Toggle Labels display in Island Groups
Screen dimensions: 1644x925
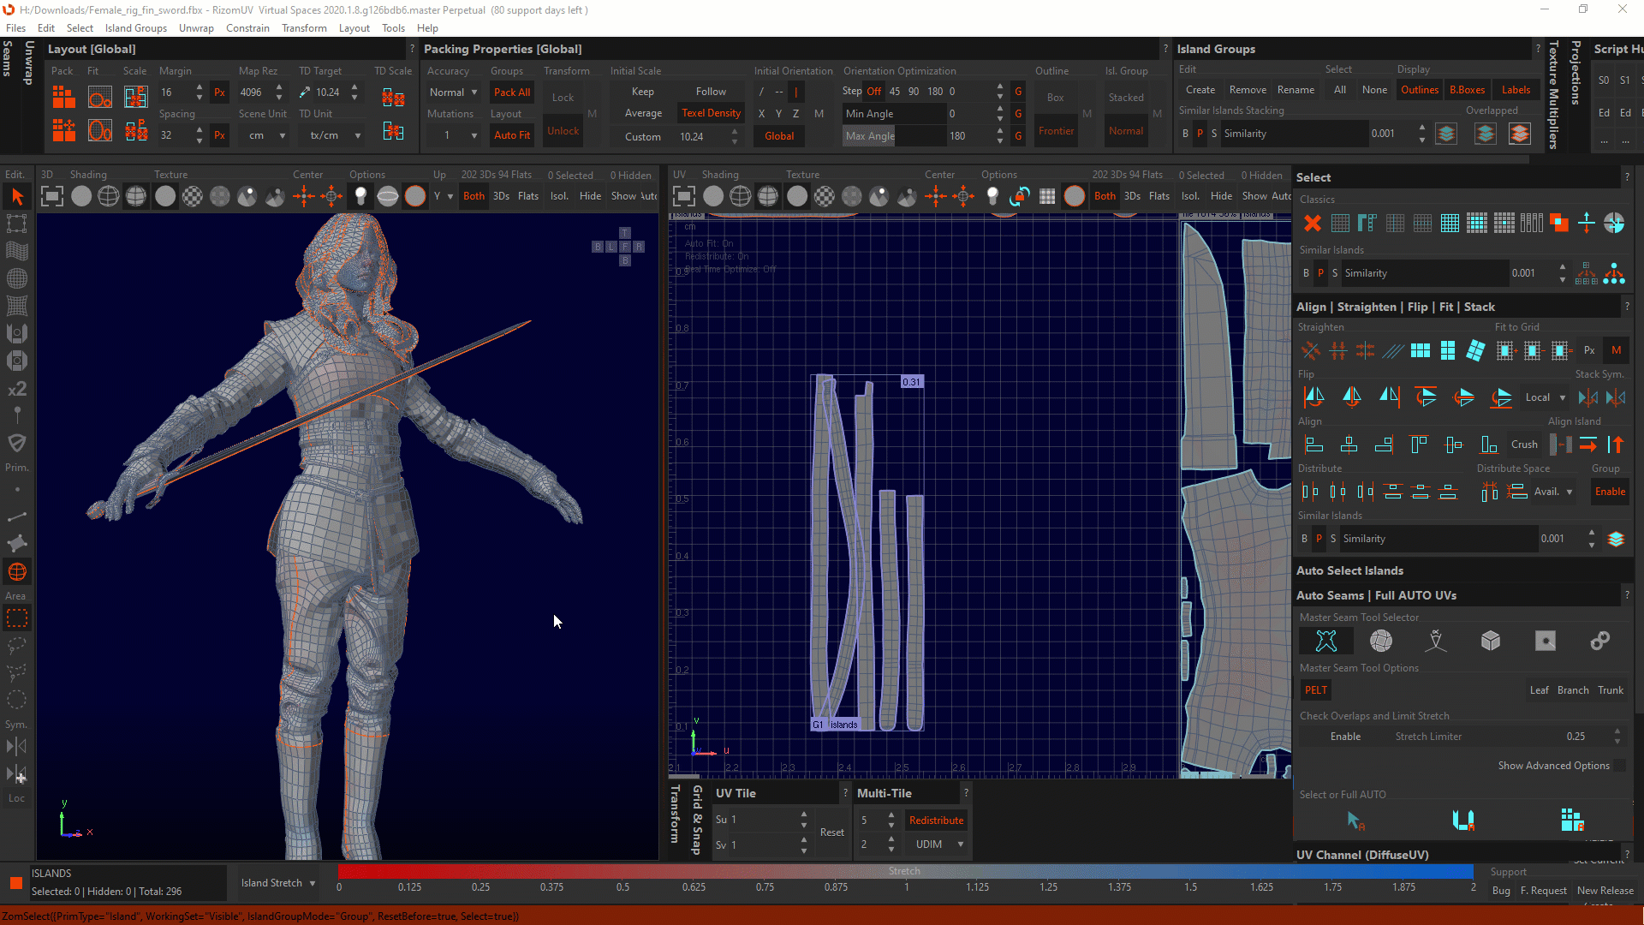1516,90
